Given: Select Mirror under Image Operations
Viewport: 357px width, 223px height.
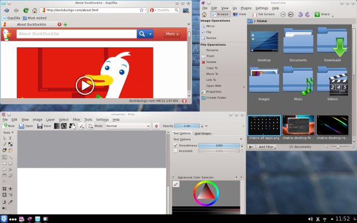Looking at the screenshot, I should click(210, 26).
